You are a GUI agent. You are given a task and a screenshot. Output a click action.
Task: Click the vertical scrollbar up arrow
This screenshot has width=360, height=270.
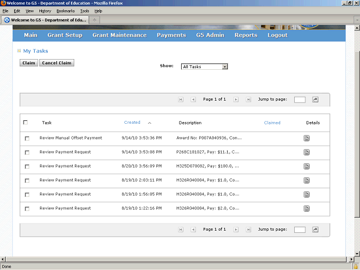[357, 28]
